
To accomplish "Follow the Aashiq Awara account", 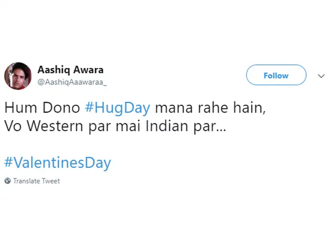I will pos(276,75).
